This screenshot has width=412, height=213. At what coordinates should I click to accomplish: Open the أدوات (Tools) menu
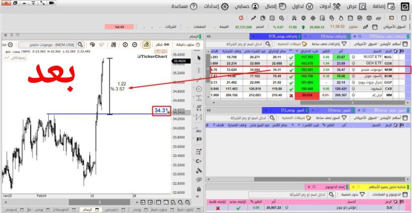coord(330,6)
